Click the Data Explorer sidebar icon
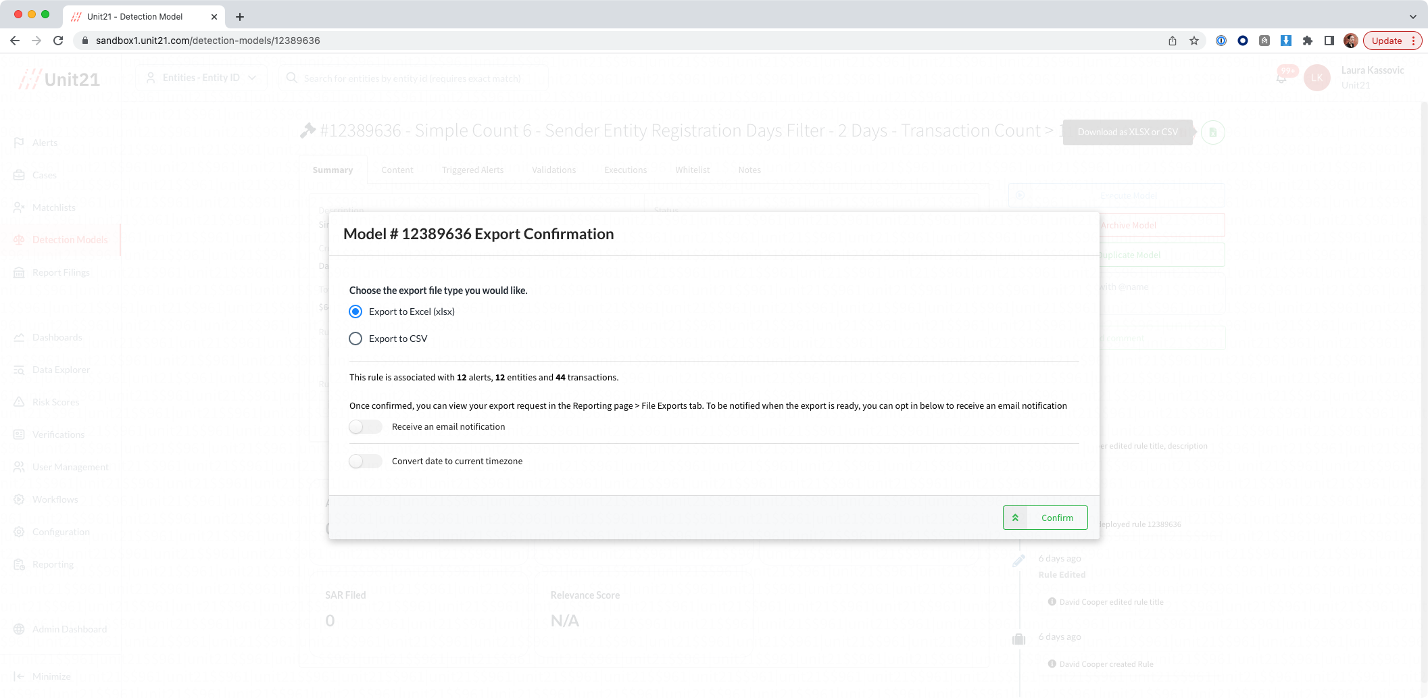This screenshot has width=1428, height=698. pyautogui.click(x=19, y=370)
